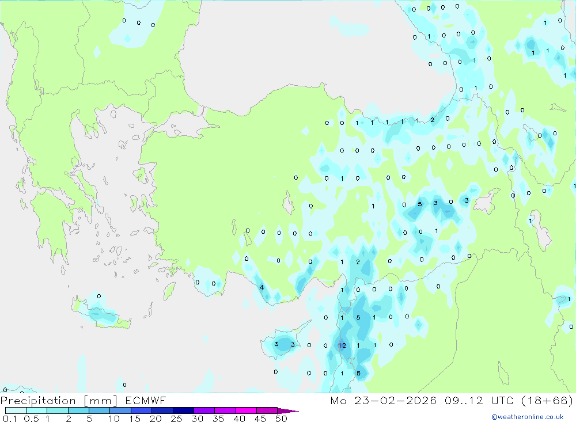Click the 'Precipitation [mm]' title text
Image resolution: width=576 pixels, height=422 pixels.
point(59,401)
